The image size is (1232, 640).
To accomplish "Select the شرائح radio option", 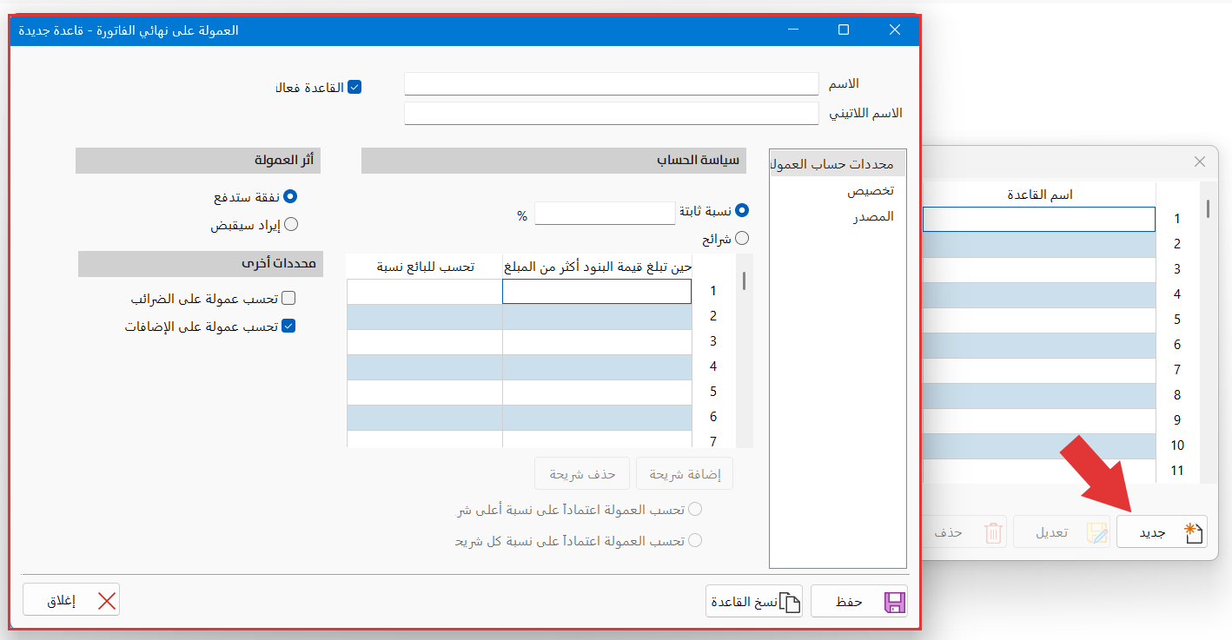I will [x=742, y=238].
